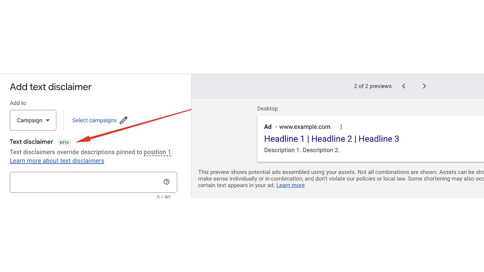This screenshot has height=272, width=484.
Task: Open the three-dot menu in ad preview
Action: (x=341, y=127)
